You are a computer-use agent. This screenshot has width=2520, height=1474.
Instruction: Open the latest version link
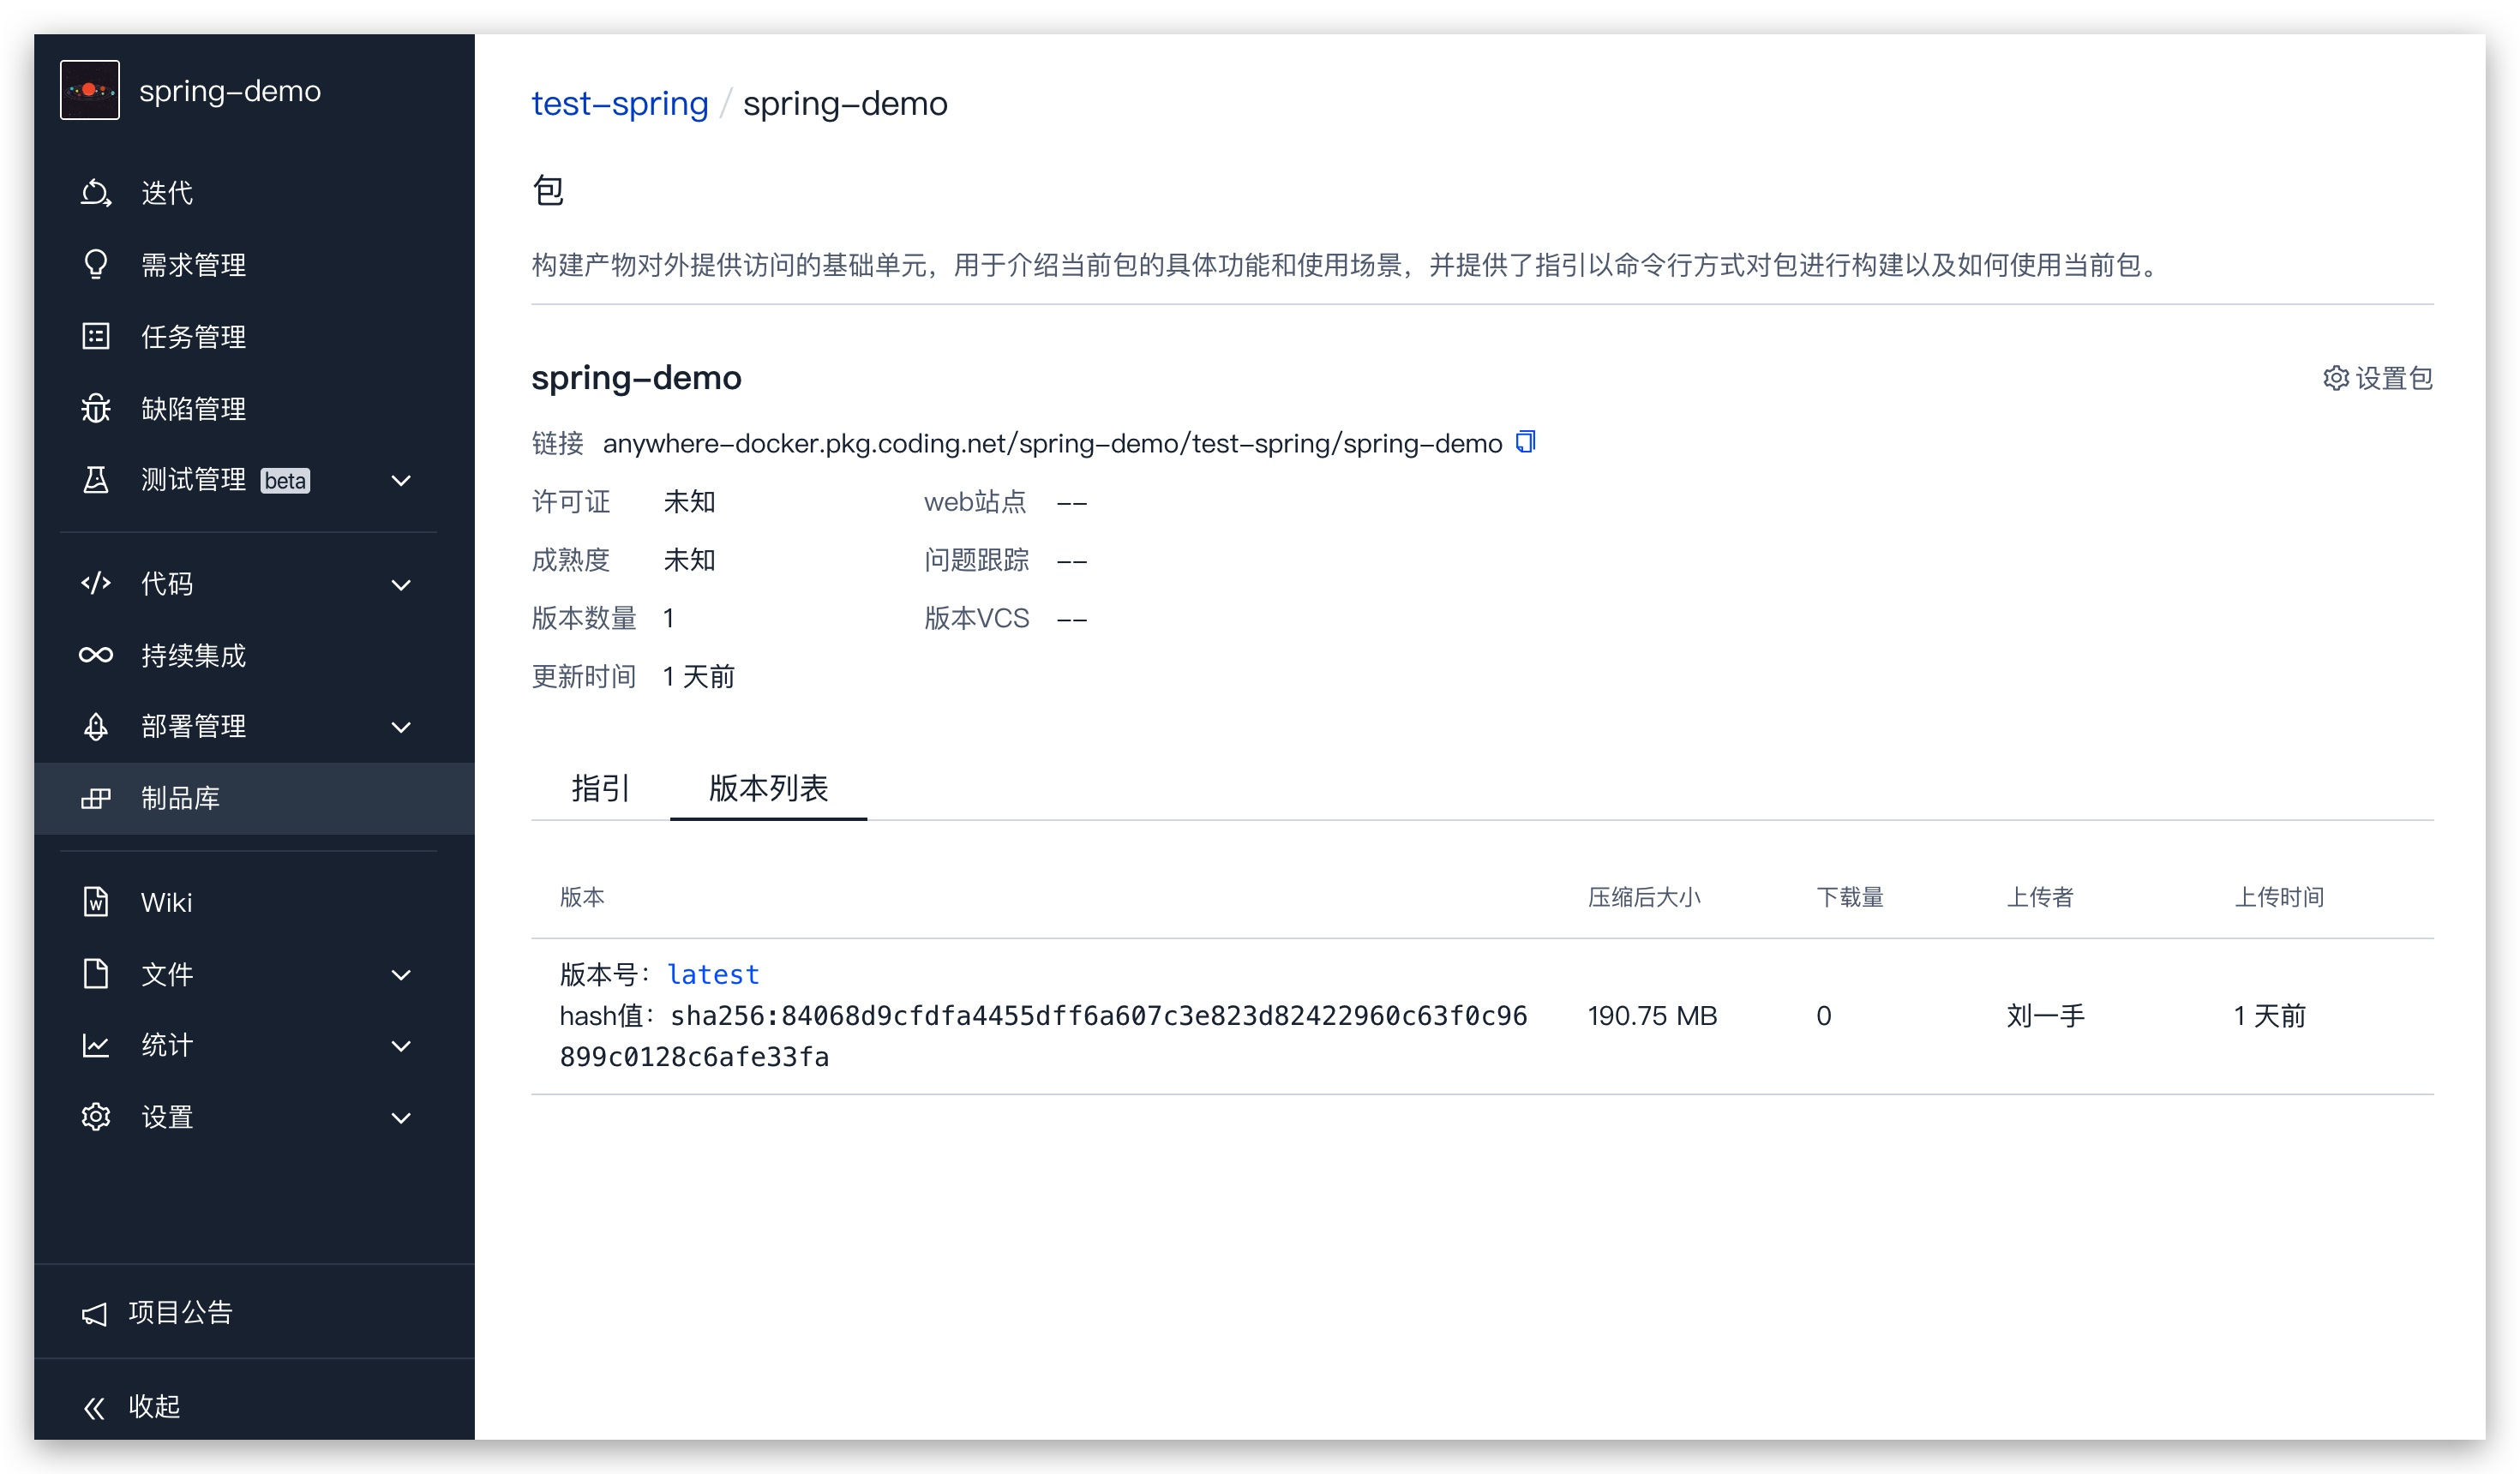[x=713, y=973]
